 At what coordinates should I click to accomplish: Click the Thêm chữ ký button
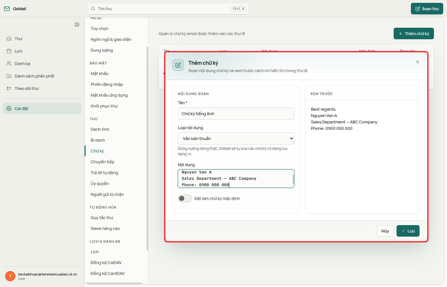click(x=414, y=33)
